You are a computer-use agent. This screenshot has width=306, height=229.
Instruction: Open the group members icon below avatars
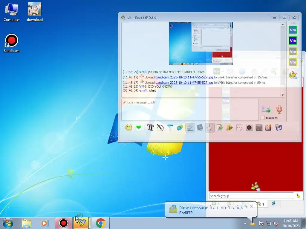pyautogui.click(x=293, y=75)
